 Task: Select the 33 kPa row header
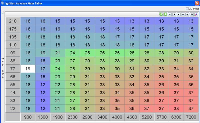[x=13, y=101]
